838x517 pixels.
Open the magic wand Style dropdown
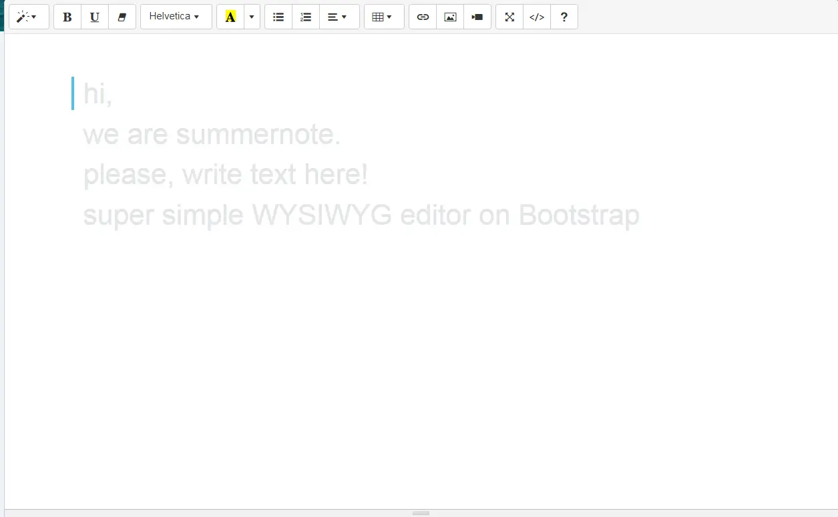(29, 17)
